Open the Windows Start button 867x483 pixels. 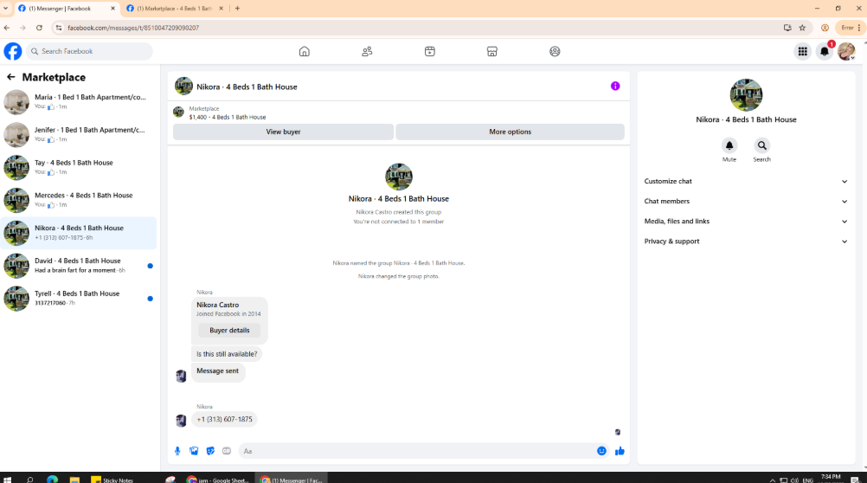pyautogui.click(x=7, y=480)
